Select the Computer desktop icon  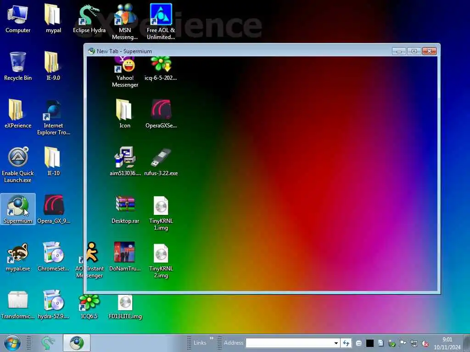(18, 18)
